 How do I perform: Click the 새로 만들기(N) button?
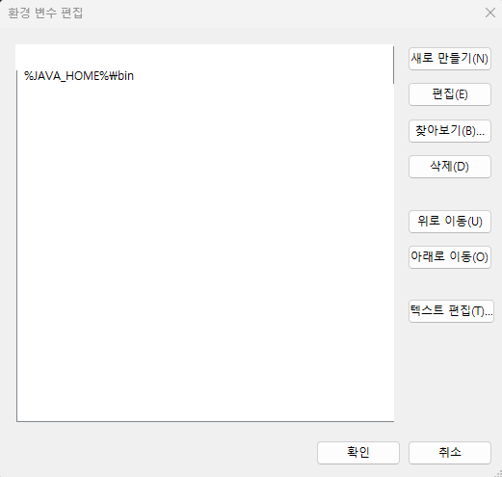[x=450, y=59]
